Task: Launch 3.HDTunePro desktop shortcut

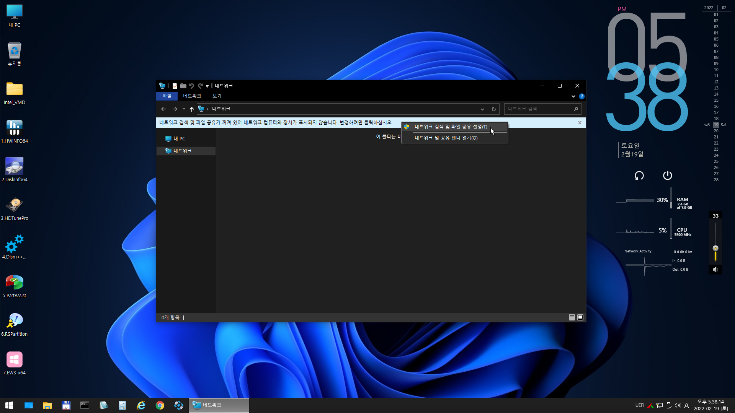Action: (x=15, y=209)
